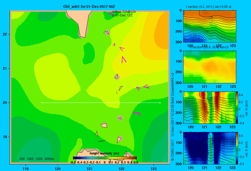Click the CSIRO BoM OceanMAPS v3 copyright text

[x=173, y=117]
